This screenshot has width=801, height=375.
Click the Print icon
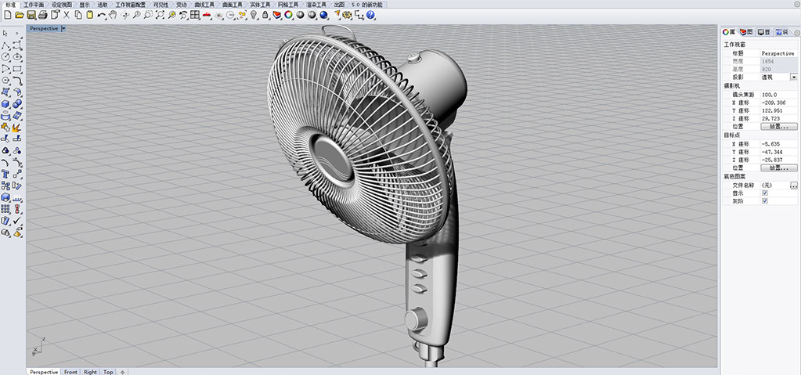coord(43,15)
